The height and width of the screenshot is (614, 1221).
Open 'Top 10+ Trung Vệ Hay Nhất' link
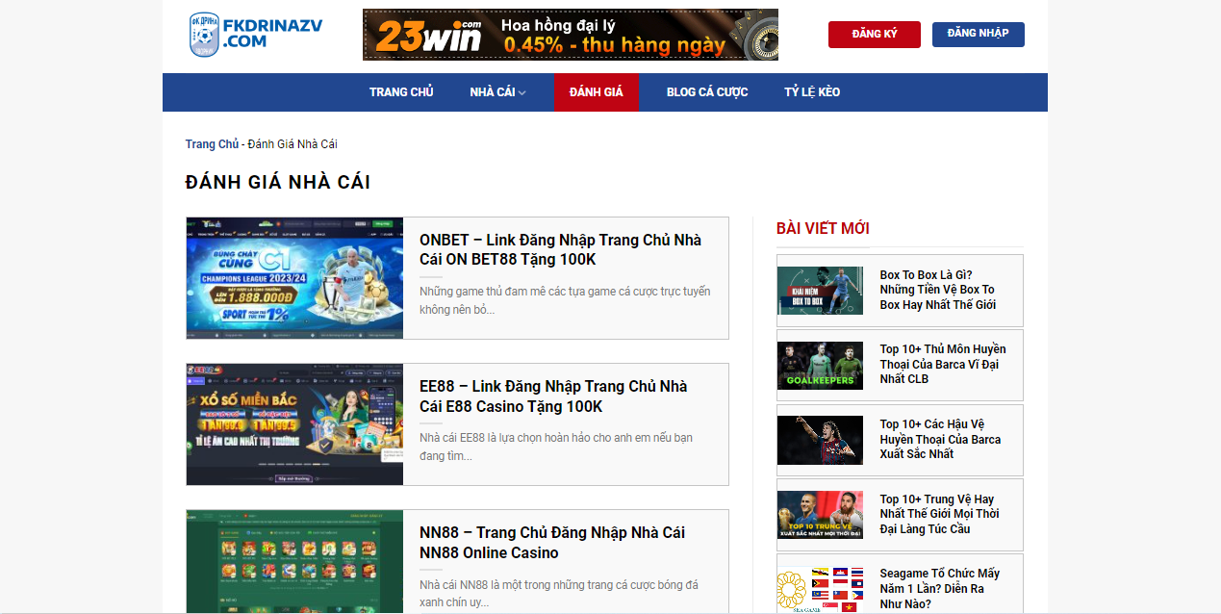pyautogui.click(x=940, y=514)
